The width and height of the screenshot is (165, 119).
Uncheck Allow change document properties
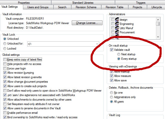point(5,81)
